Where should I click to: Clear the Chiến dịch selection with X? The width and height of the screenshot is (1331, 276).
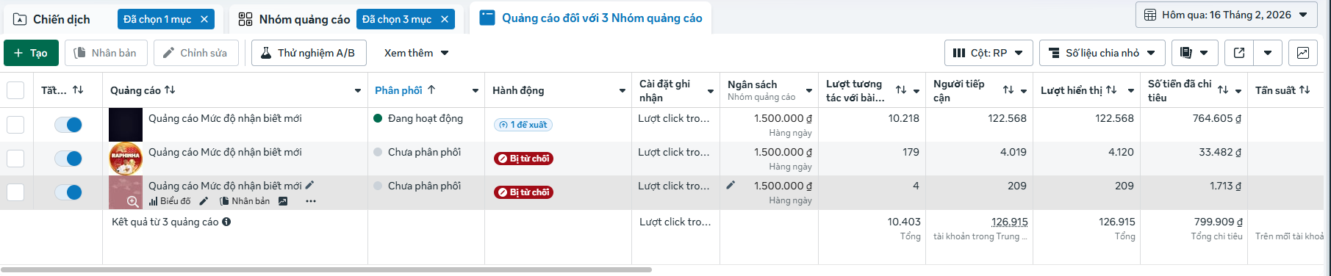pyautogui.click(x=204, y=19)
